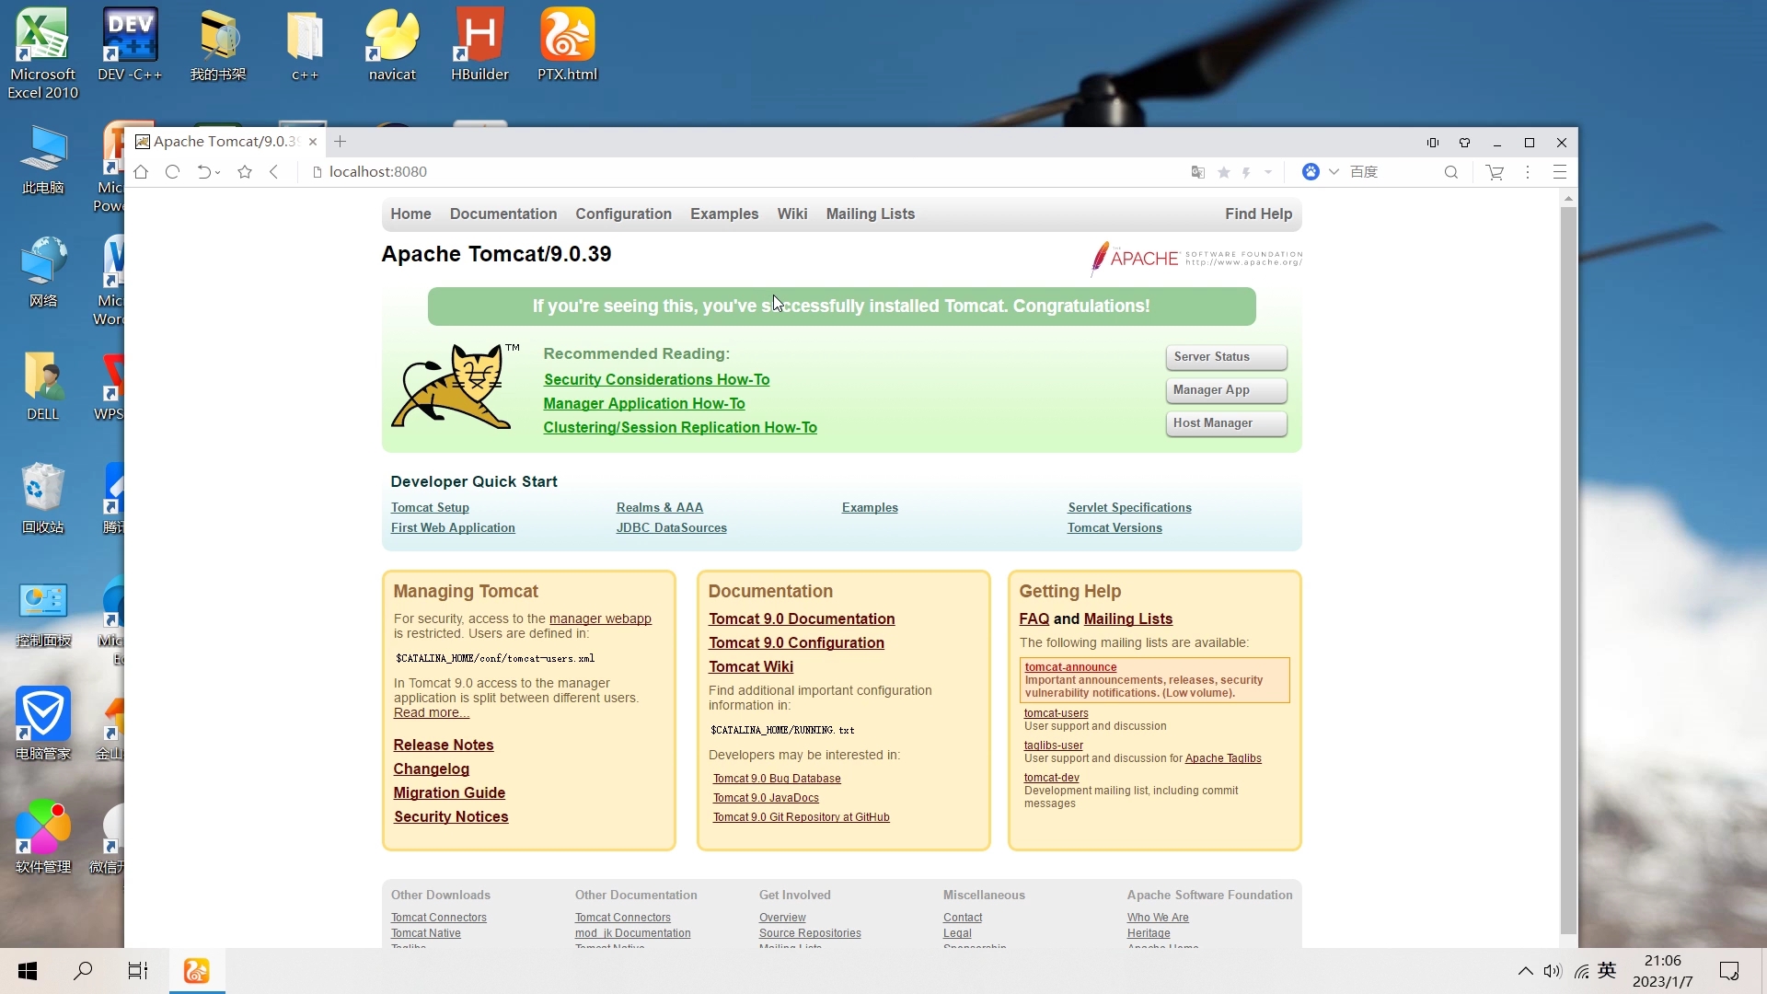Viewport: 1767px width, 994px height.
Task: Click the gray favorite star in the address bar
Action: coord(1224,172)
